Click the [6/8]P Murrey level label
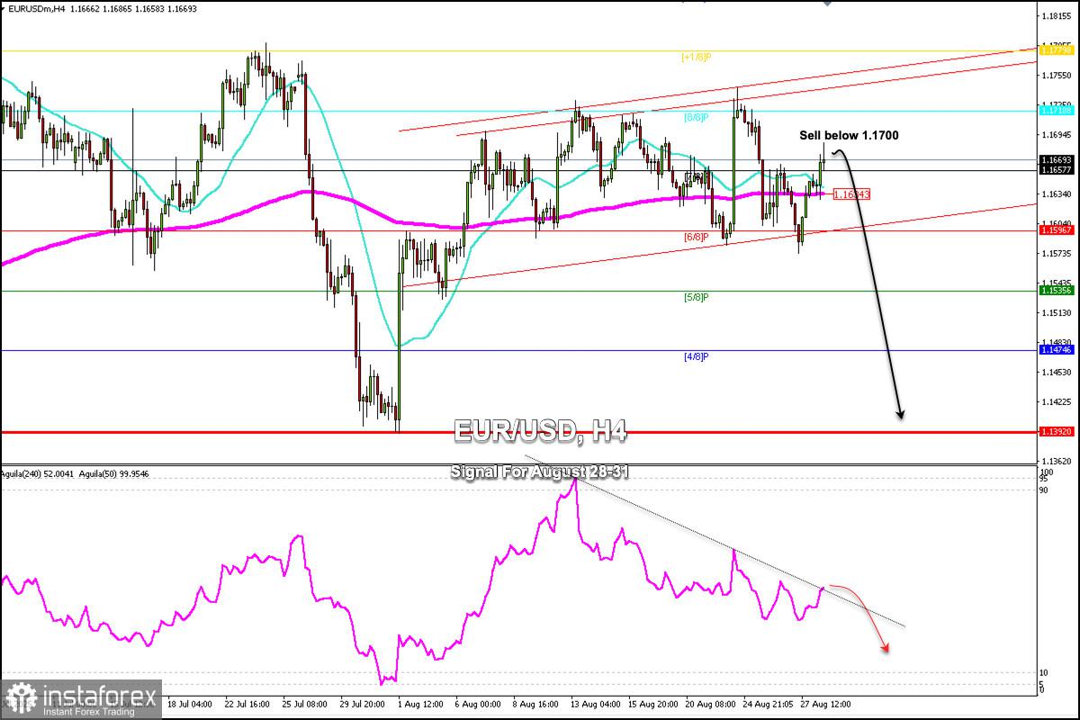 (x=695, y=237)
